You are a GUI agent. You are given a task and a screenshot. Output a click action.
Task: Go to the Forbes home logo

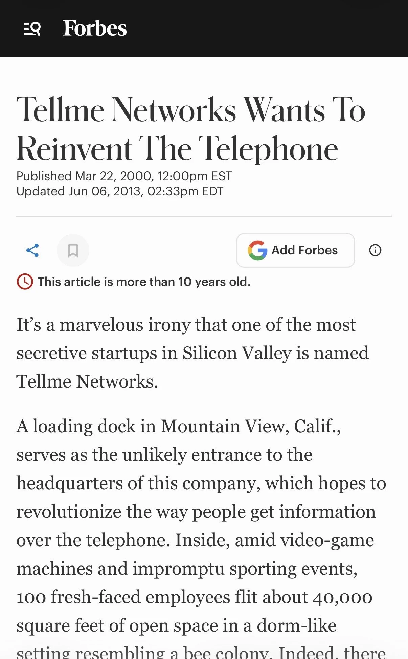click(x=95, y=28)
